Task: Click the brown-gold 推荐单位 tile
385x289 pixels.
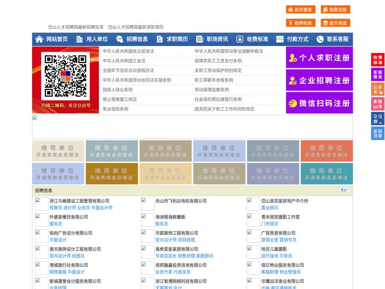Action: (x=112, y=173)
